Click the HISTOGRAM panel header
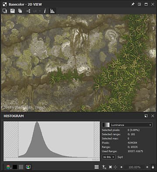Screen dimensions: 157x172 click(14, 116)
